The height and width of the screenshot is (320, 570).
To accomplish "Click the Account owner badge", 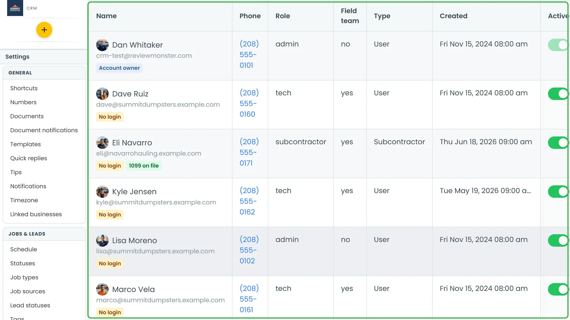I will pos(119,68).
